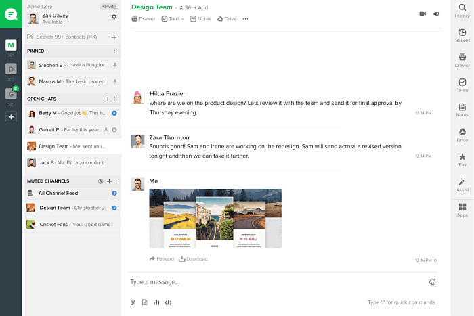Open the emoji picker in message box
Viewport: 474px width, 316px height.
coord(432,282)
